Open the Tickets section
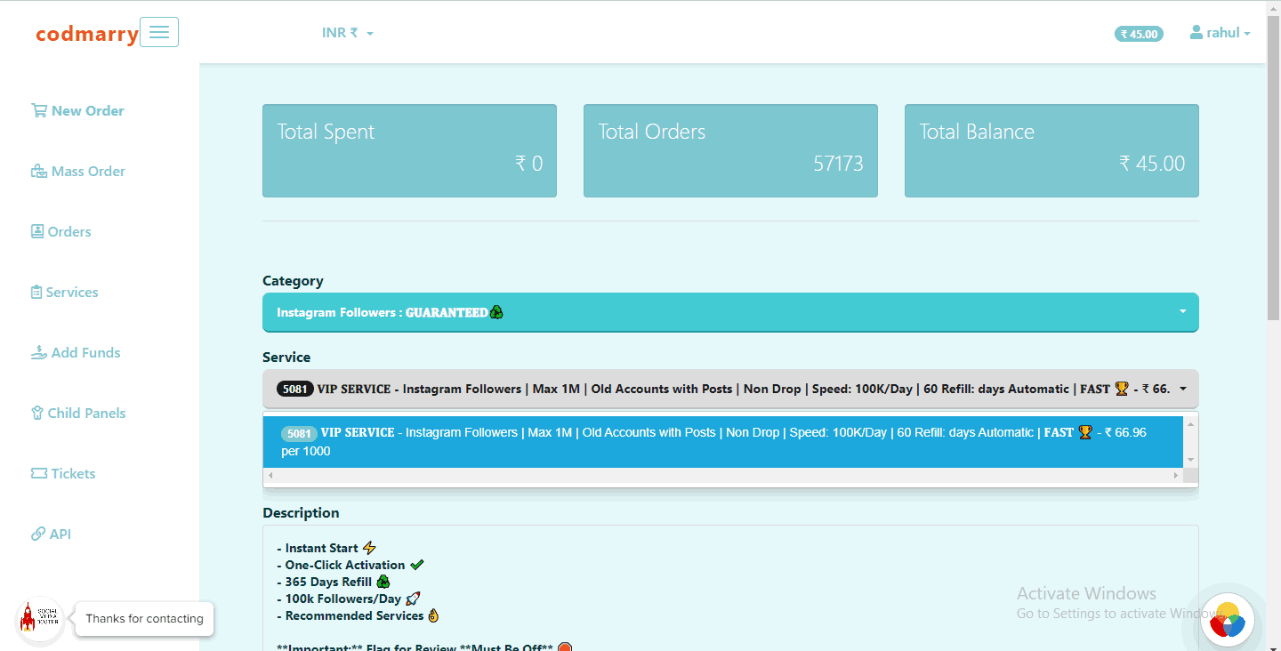 63,474
